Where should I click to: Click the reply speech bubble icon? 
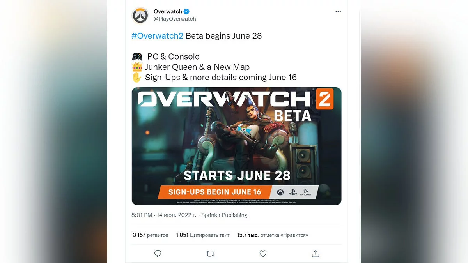(x=158, y=254)
